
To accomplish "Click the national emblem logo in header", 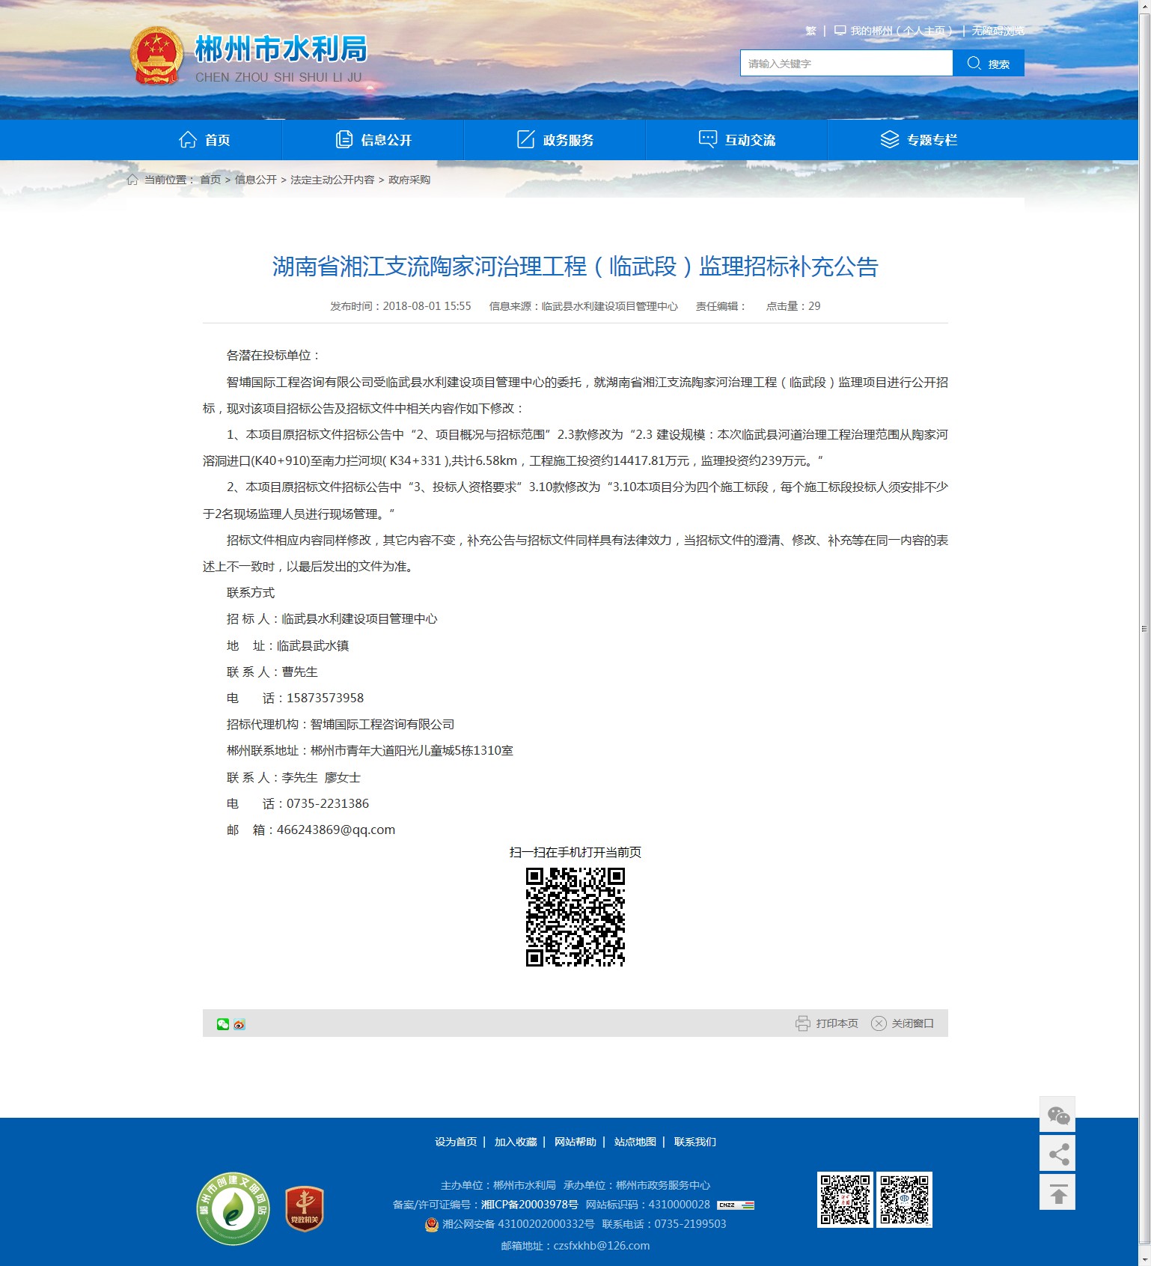I will pos(156,56).
